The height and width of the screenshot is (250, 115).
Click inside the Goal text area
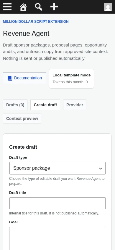tap(57, 238)
